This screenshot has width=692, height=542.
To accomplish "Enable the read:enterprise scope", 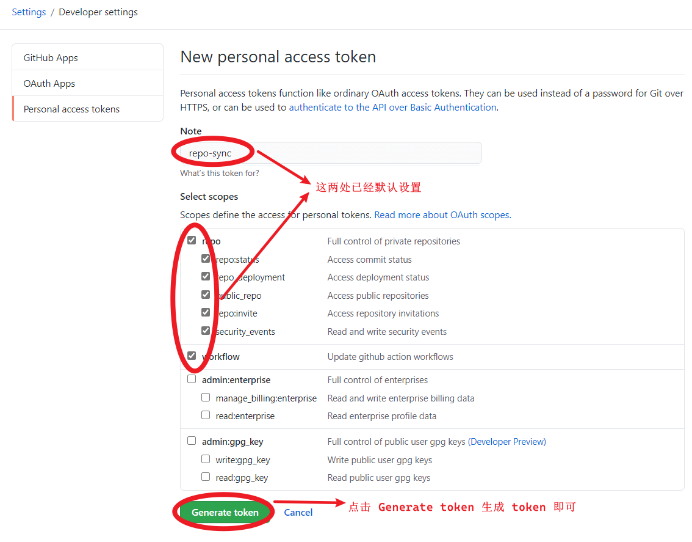I will [206, 415].
